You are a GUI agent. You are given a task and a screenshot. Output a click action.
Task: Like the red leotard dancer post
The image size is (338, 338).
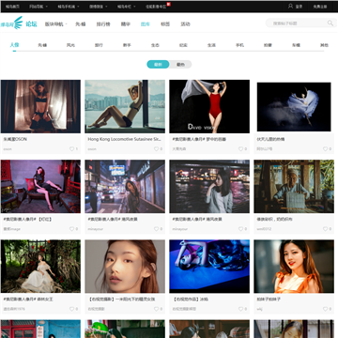[x=240, y=149]
